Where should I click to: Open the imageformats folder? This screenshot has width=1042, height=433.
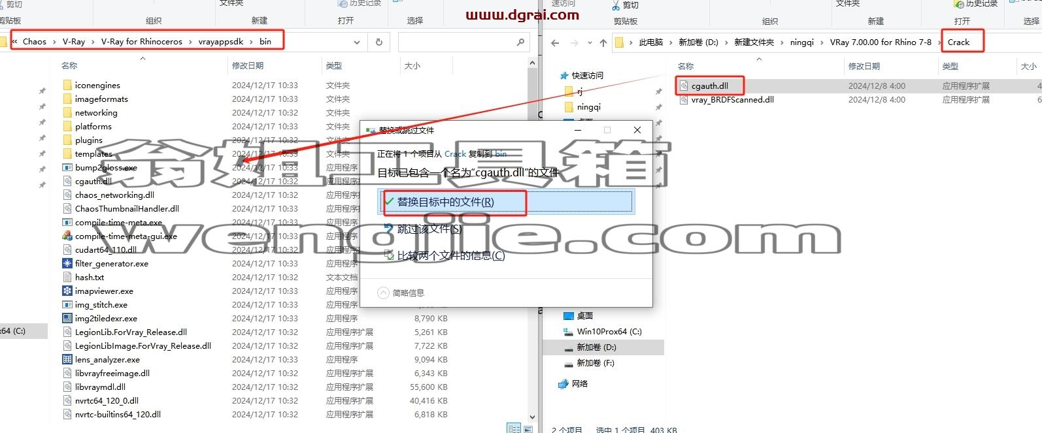101,99
